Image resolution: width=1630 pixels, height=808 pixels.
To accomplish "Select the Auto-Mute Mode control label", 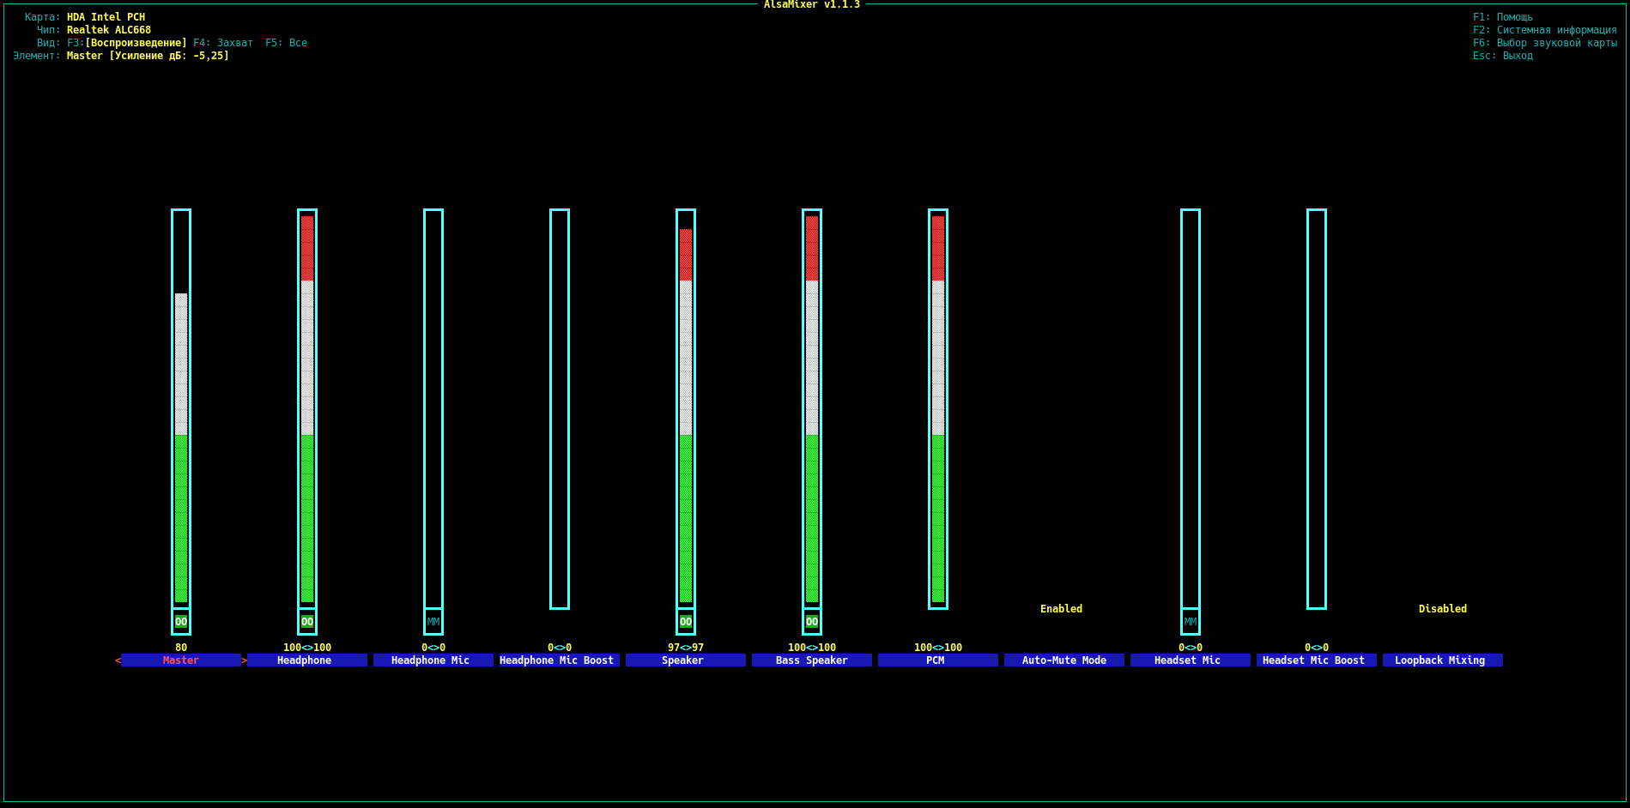I will click(1064, 660).
